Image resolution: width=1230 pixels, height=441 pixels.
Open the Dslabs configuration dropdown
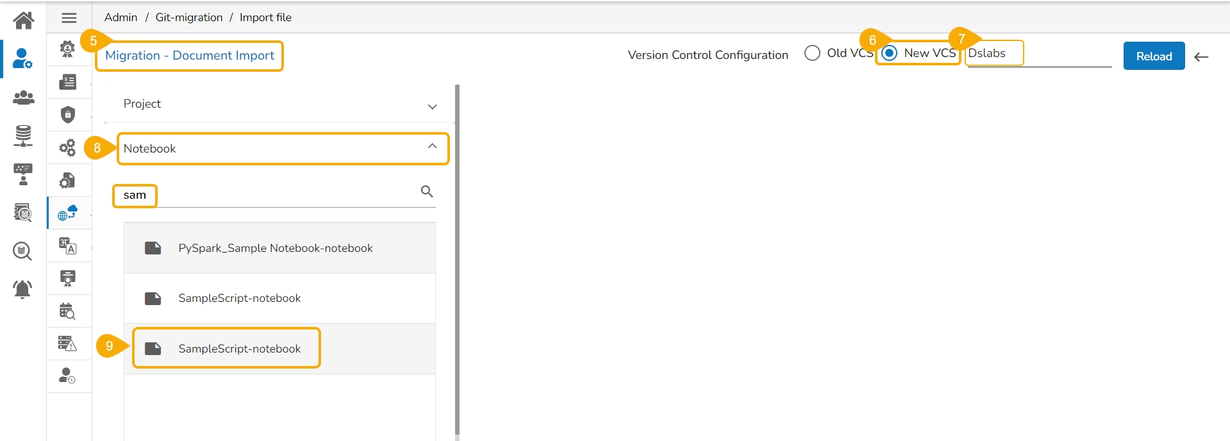point(1038,54)
